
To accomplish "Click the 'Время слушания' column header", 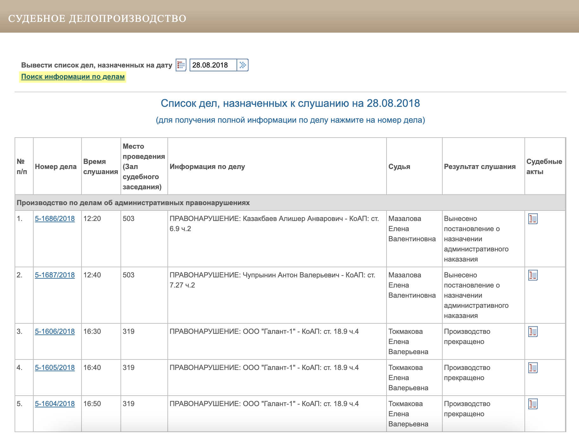I will click(x=101, y=167).
